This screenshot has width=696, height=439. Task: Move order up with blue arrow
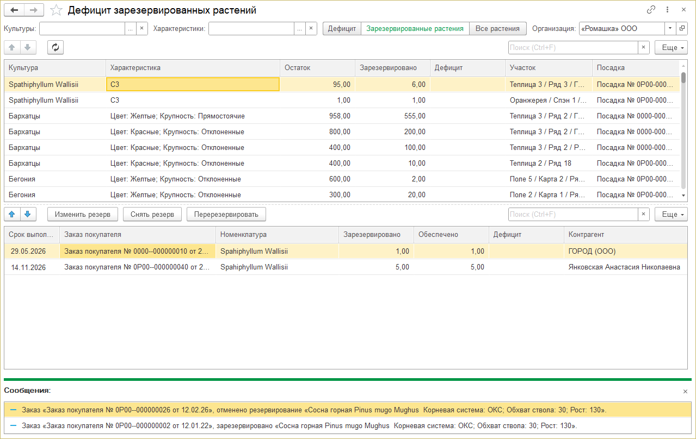(x=12, y=215)
